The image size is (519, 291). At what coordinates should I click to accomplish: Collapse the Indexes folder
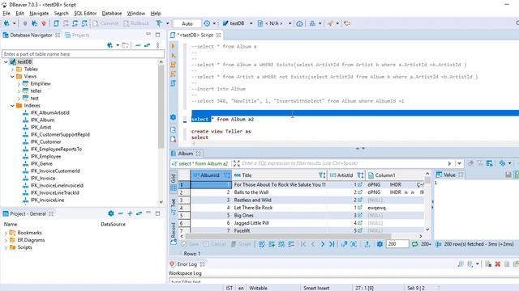13,106
